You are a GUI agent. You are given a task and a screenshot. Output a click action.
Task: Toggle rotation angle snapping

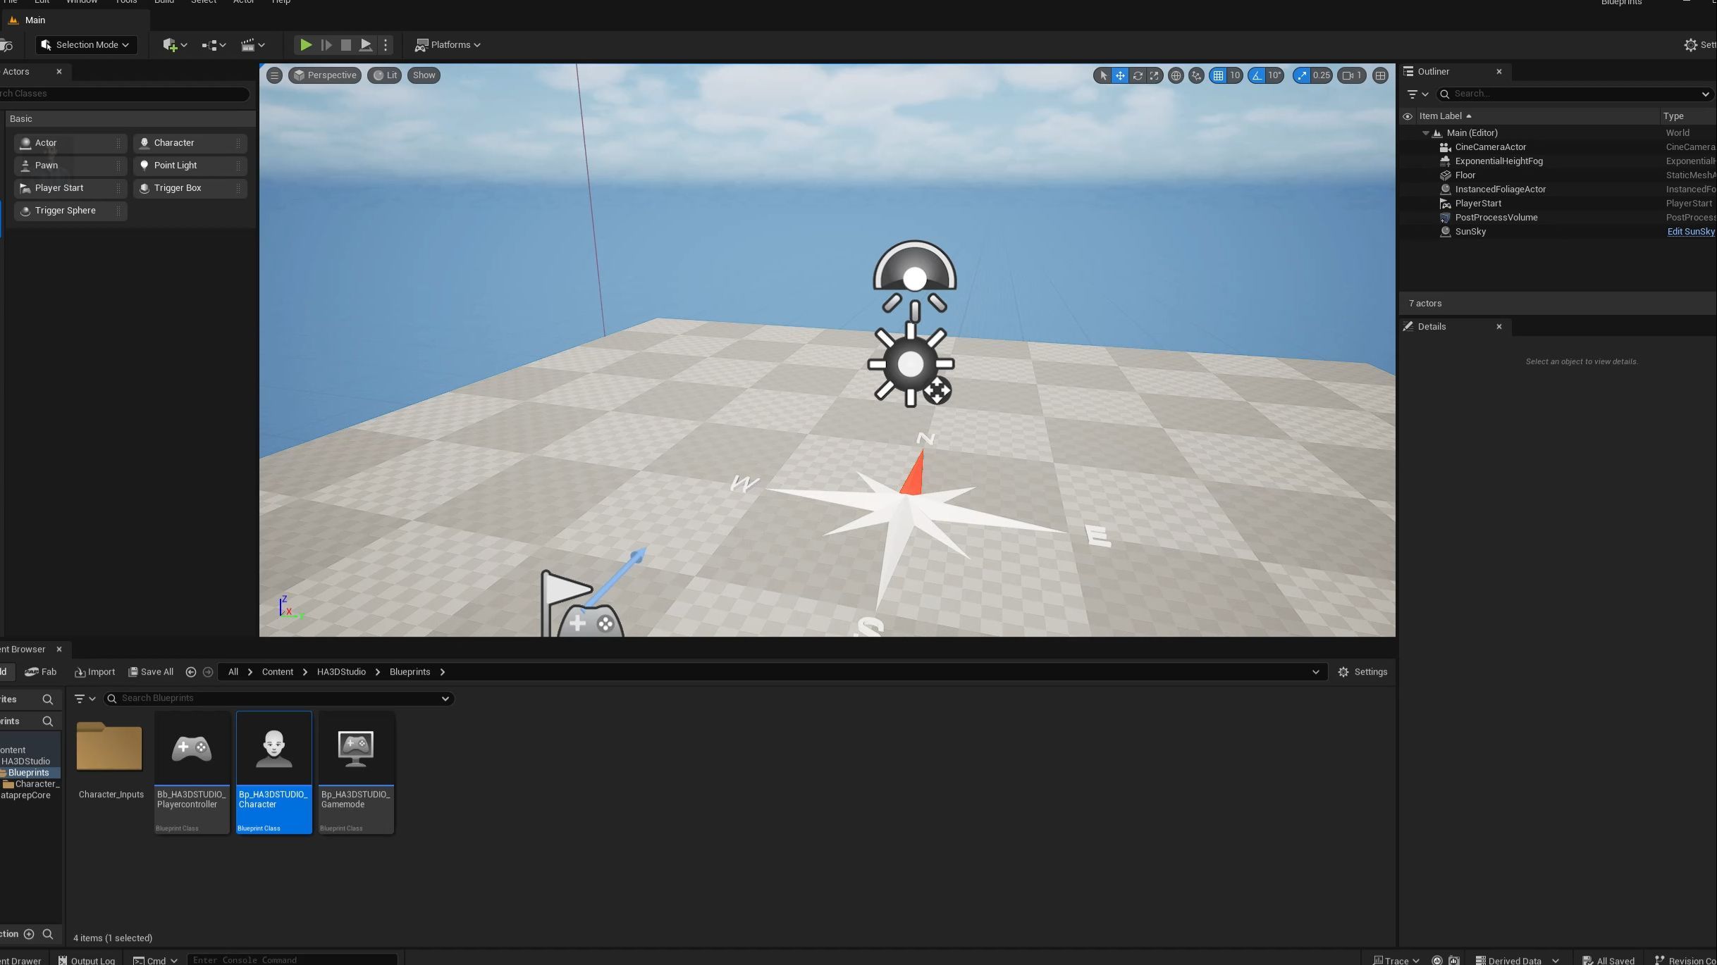[x=1257, y=75]
